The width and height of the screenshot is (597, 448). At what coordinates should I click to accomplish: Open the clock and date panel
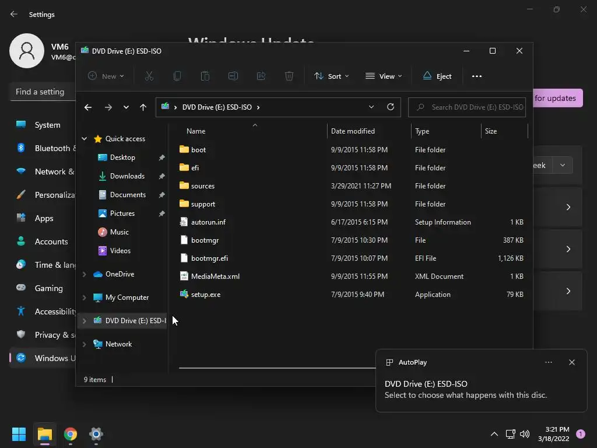coord(553,434)
